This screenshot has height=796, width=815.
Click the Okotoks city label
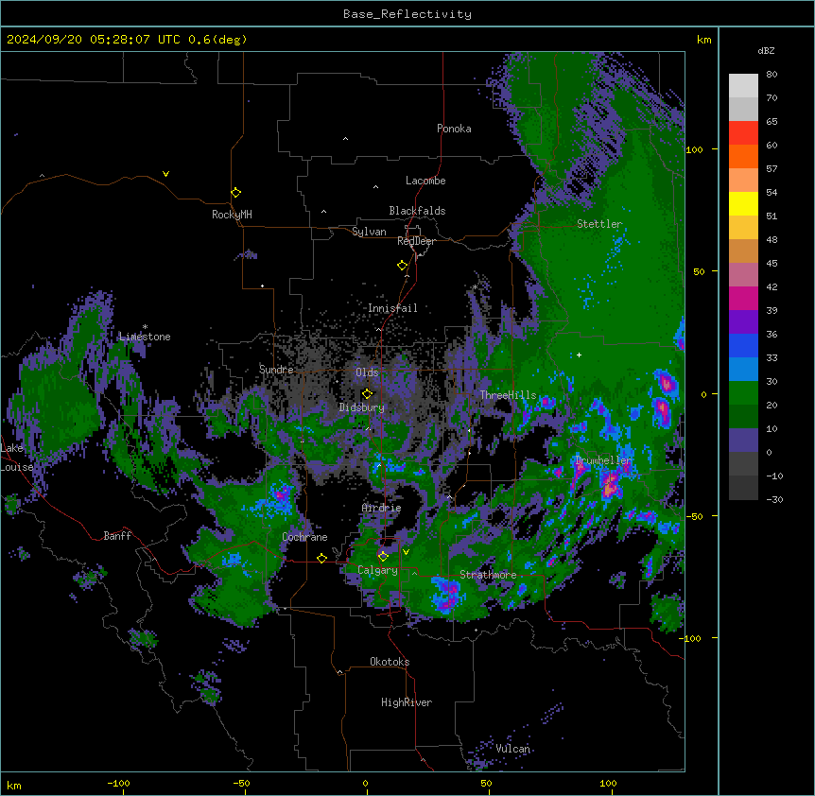(x=390, y=662)
